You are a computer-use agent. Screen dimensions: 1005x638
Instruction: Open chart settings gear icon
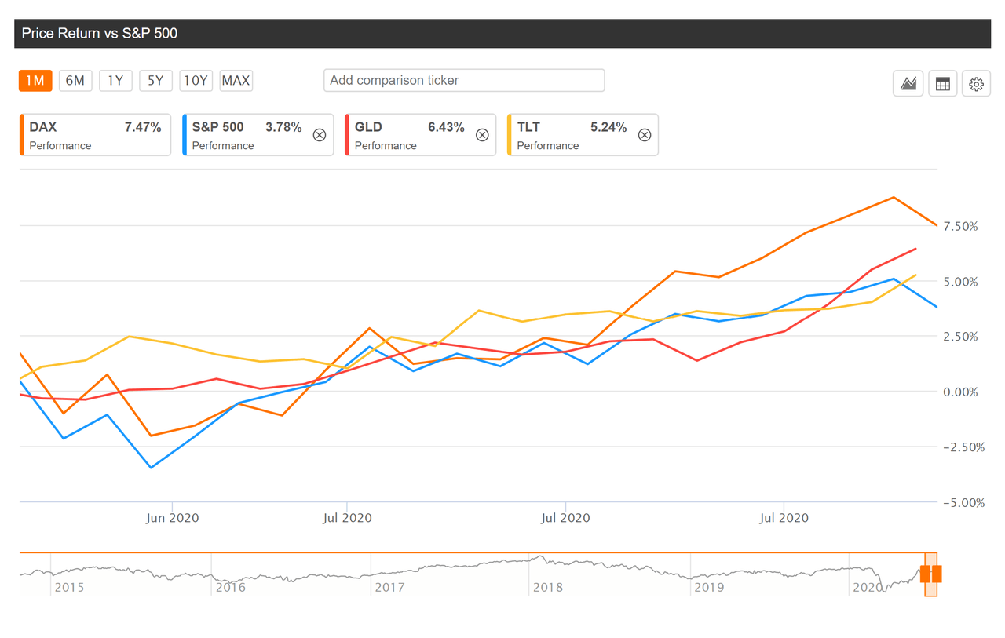(x=976, y=83)
